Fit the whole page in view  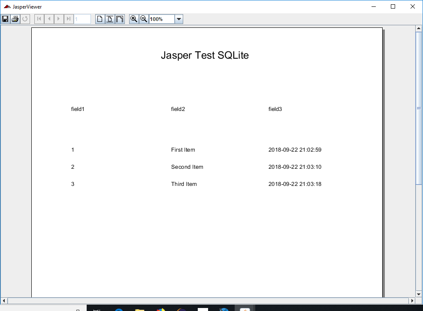tap(110, 19)
